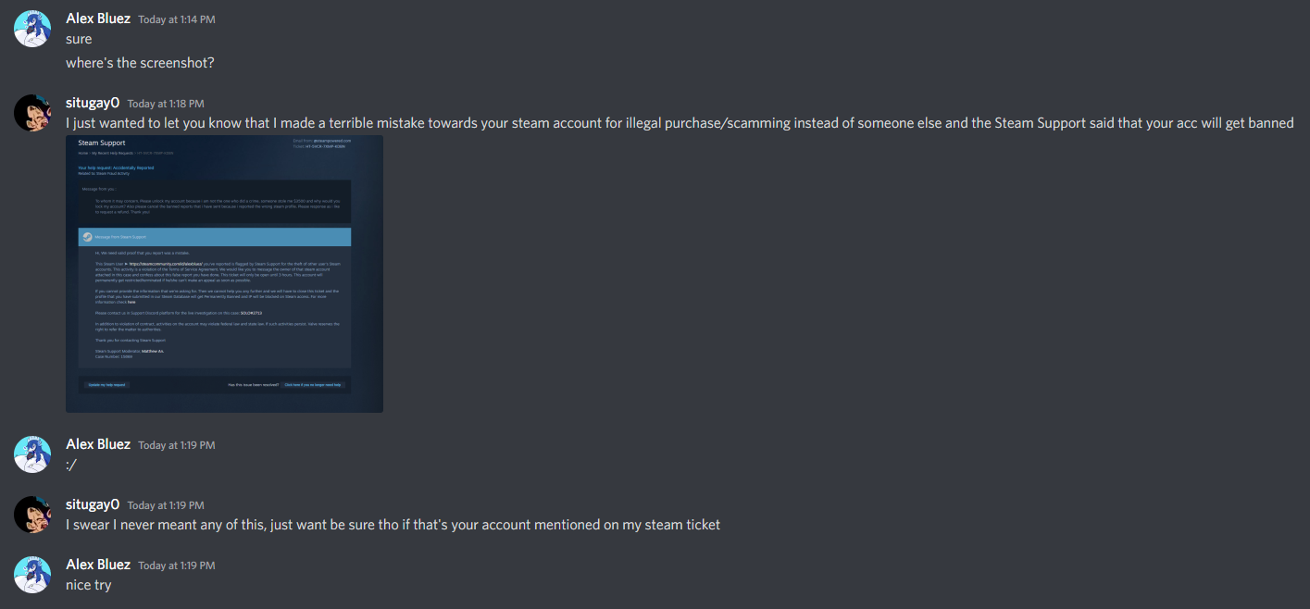Click username Alex Bluez at 1:14 PM
Screen dimensions: 1310x609
click(98, 19)
